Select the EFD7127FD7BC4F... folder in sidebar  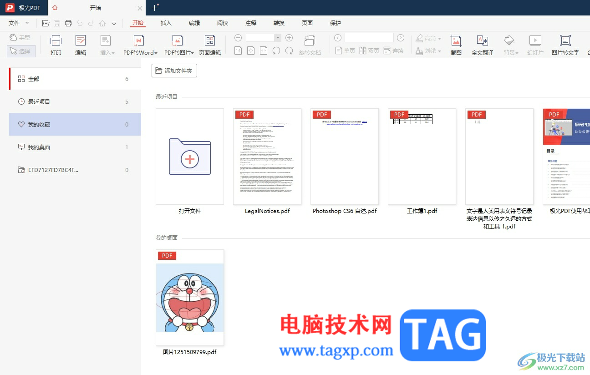click(75, 170)
